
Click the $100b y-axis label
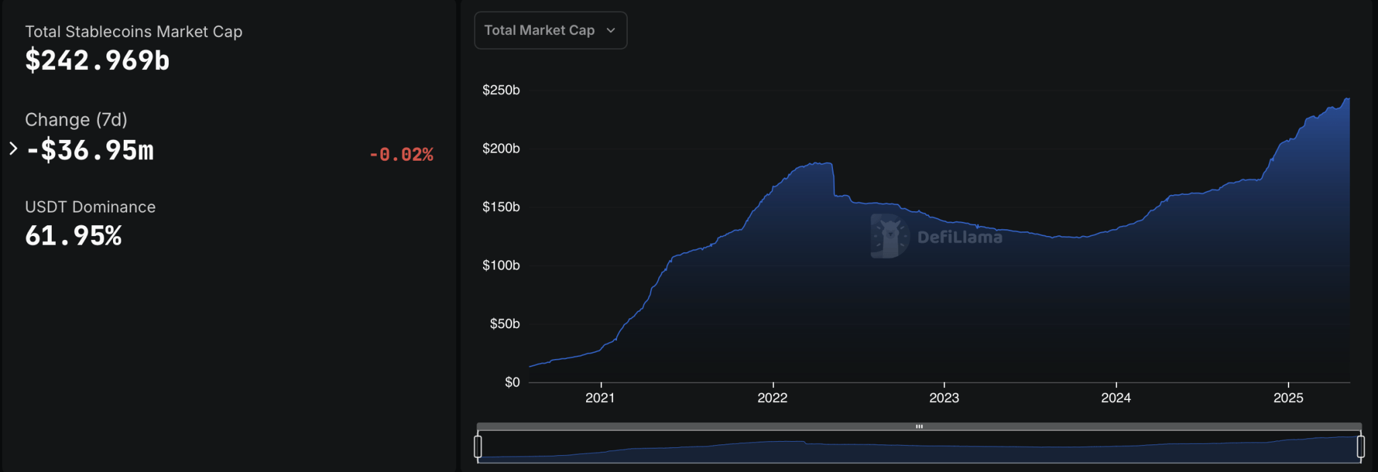501,266
